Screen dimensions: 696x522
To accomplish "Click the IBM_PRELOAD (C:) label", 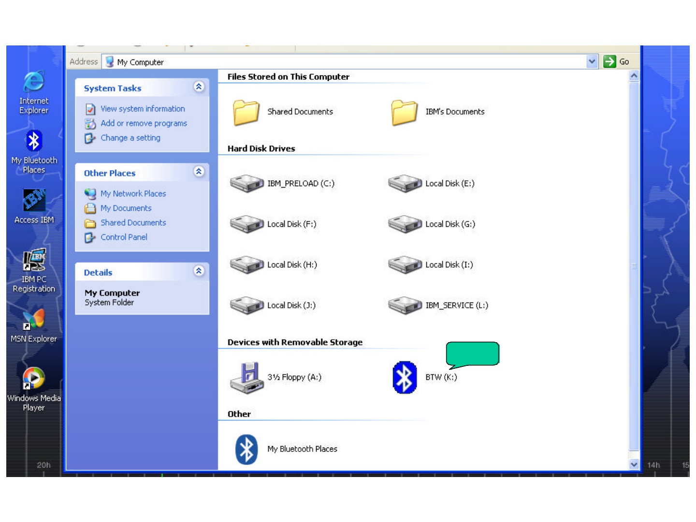I will pos(301,184).
